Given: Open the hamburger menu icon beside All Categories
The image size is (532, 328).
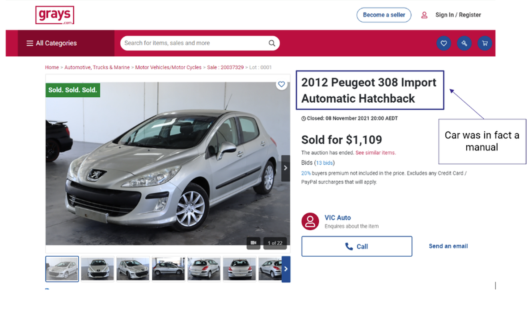Looking at the screenshot, I should point(30,43).
